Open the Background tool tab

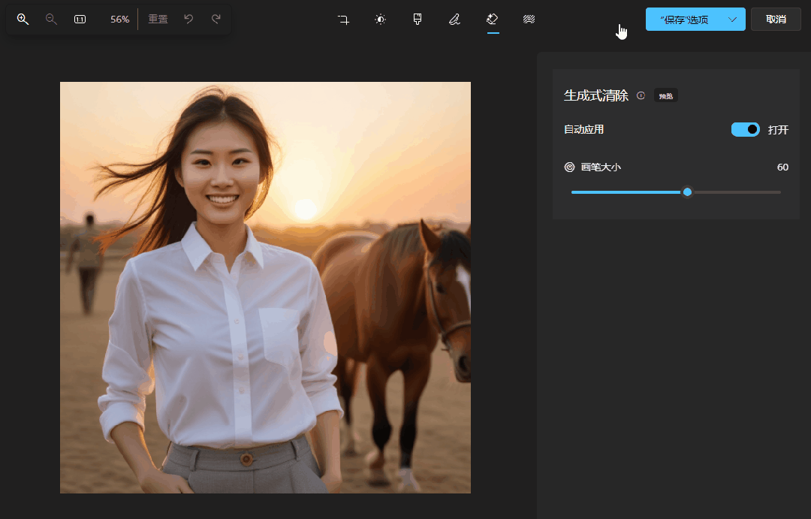[529, 20]
